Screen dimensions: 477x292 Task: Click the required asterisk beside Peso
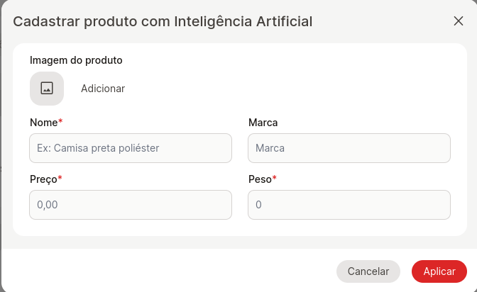click(x=274, y=178)
